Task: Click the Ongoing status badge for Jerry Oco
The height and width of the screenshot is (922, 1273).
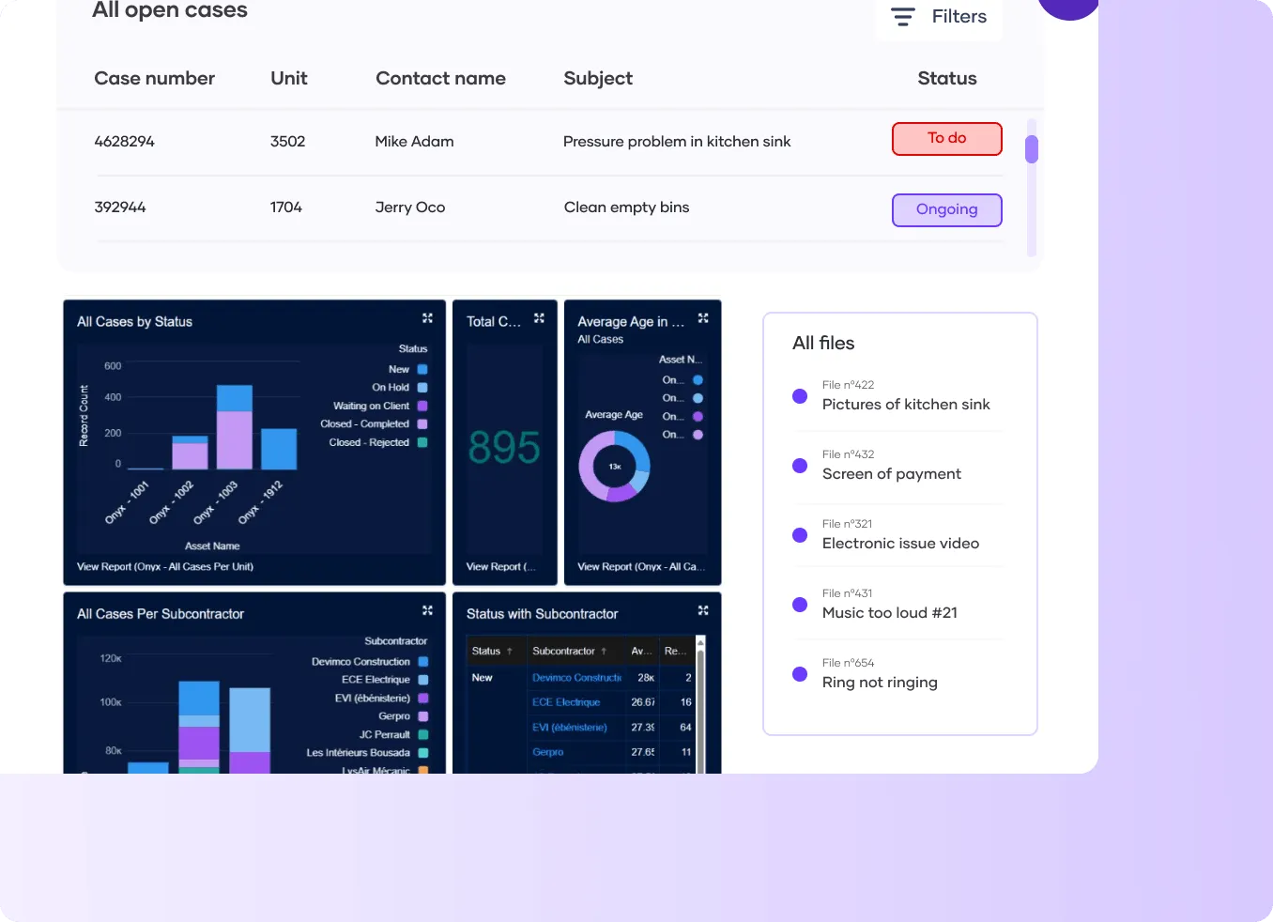Action: (x=946, y=209)
